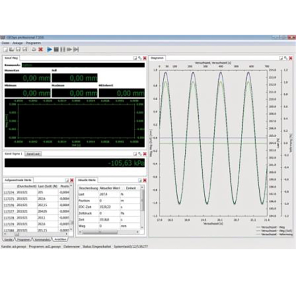The image size is (296, 296).
Task: Close the Diagramm panel with red X
Action: coord(291,58)
